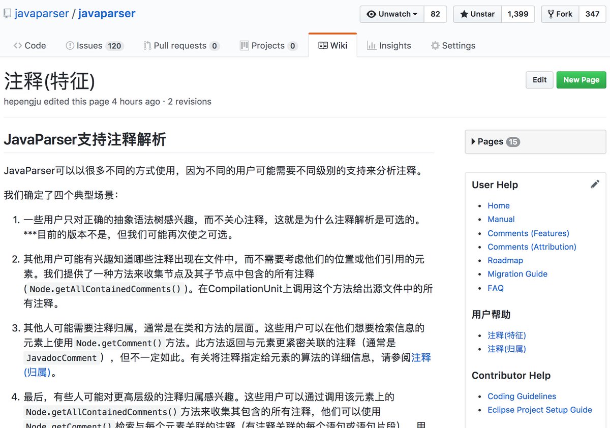Image resolution: width=610 pixels, height=428 pixels.
Task: Follow the inline 注释(归属) link in item 3
Action: coord(421,357)
